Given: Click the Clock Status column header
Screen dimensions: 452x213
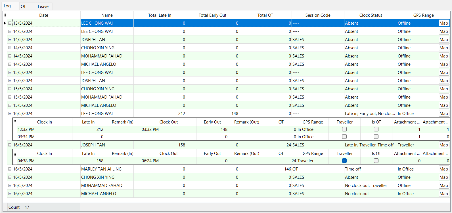Looking at the screenshot, I should coord(371,15).
